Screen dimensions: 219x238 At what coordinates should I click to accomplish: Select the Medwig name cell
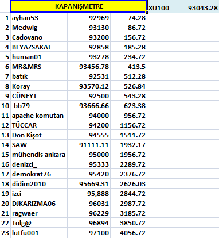pyautogui.click(x=39, y=28)
